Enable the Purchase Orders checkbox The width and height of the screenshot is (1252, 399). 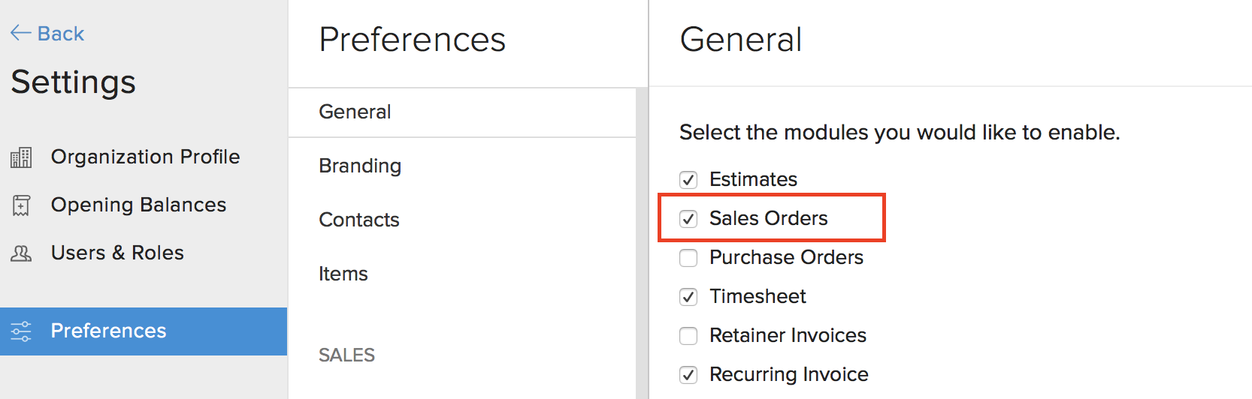pos(688,258)
